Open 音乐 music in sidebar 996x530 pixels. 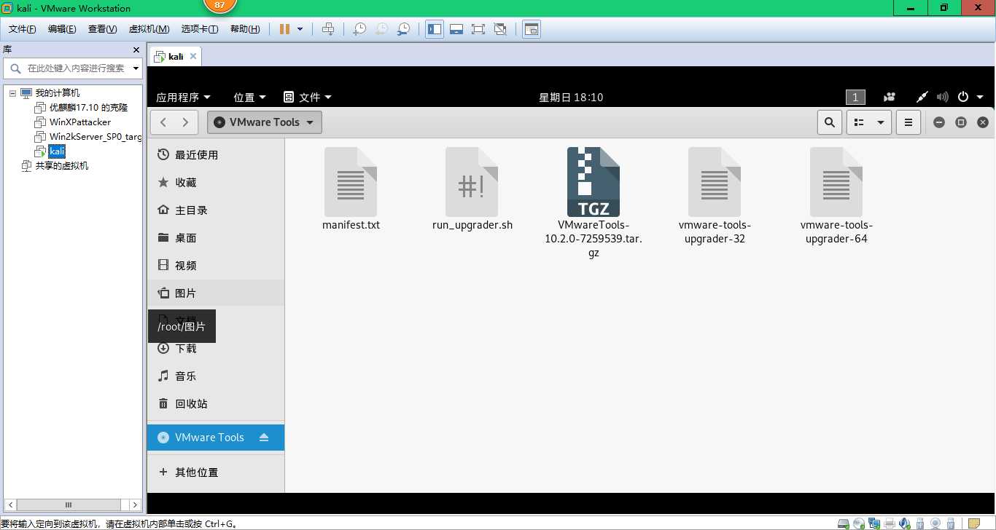[216, 376]
